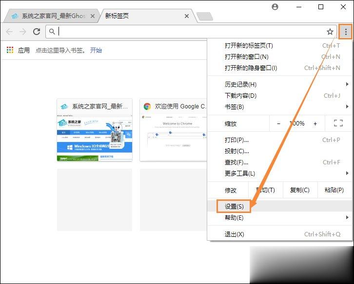The image size is (354, 284).
Task: Open the 系统之家官网 site thumbnail
Action: pos(95,130)
